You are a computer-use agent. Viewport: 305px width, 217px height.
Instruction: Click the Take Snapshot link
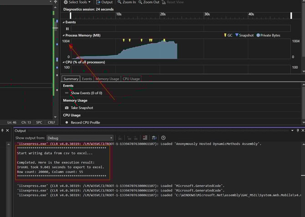coord(82,108)
